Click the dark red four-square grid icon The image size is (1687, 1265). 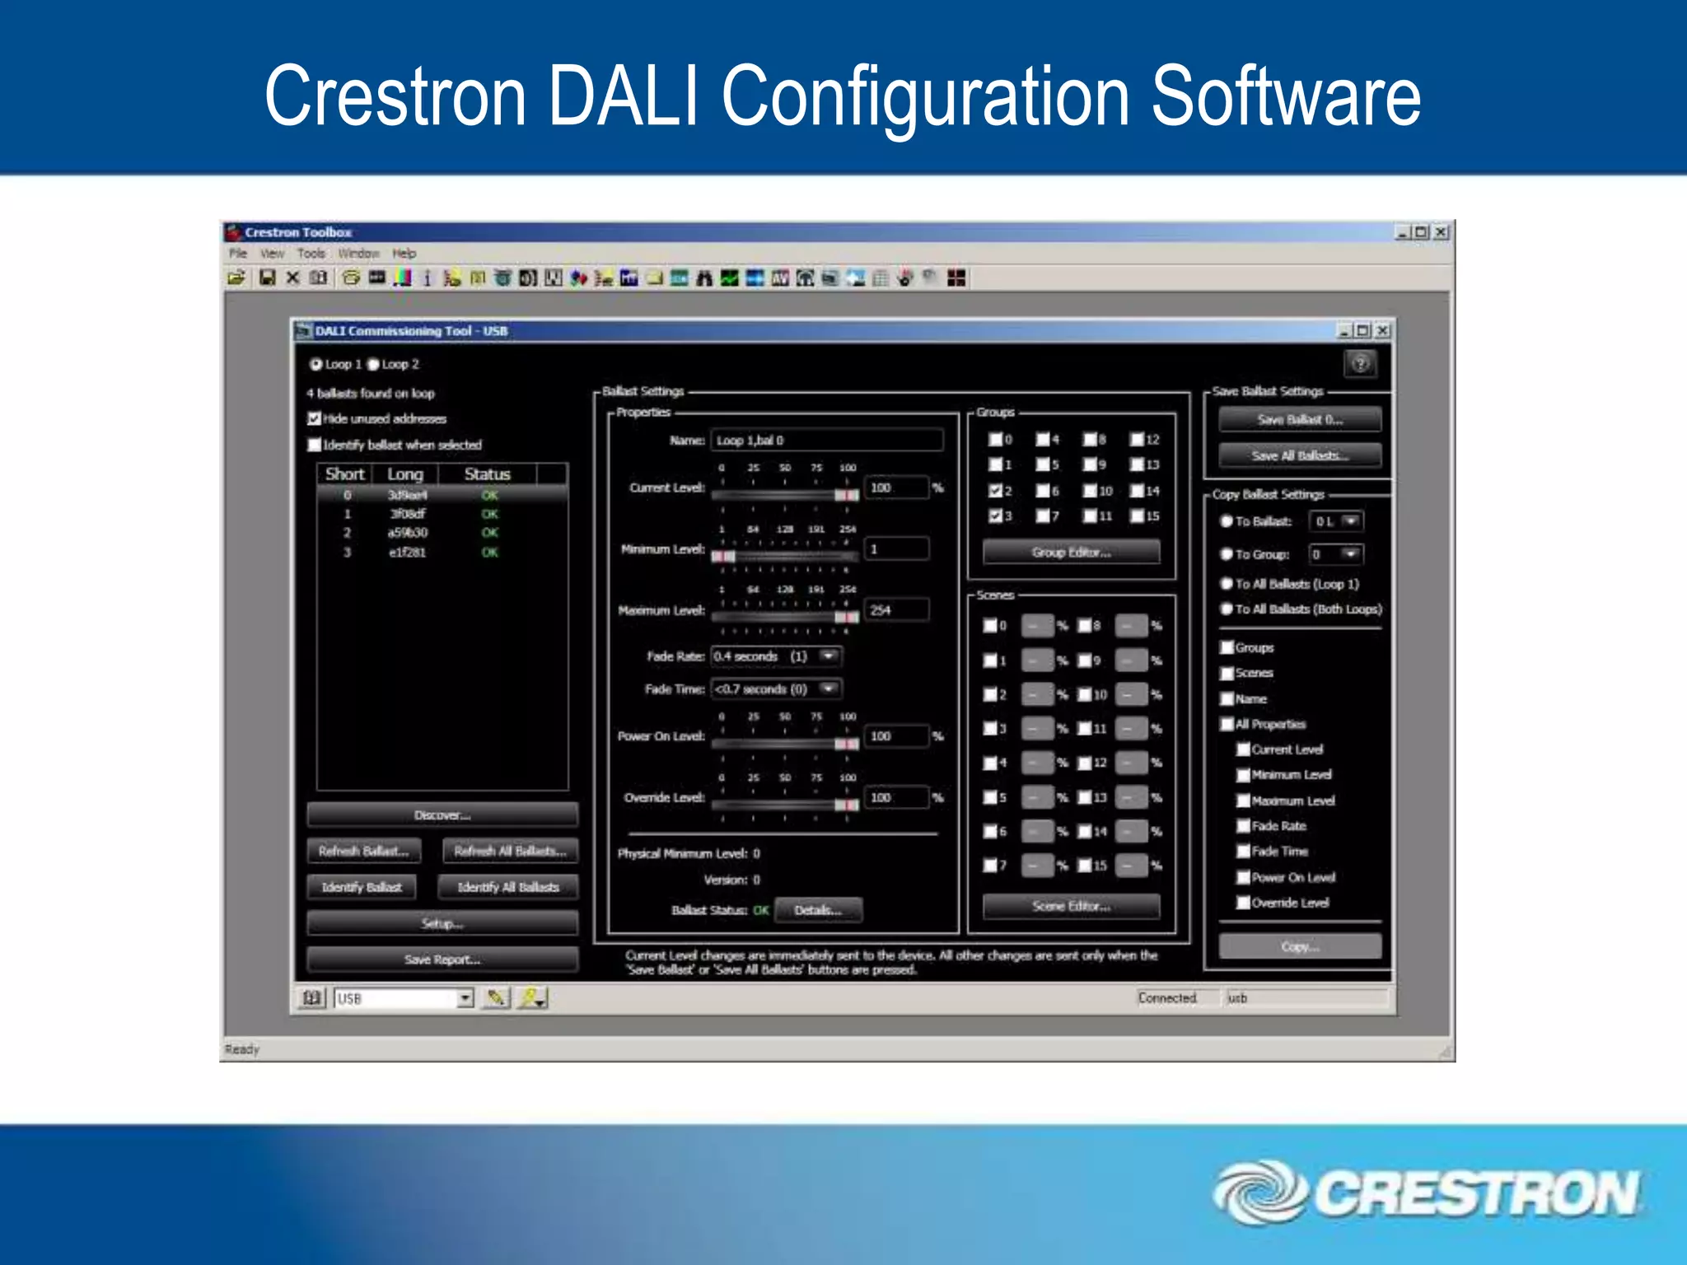click(x=956, y=278)
